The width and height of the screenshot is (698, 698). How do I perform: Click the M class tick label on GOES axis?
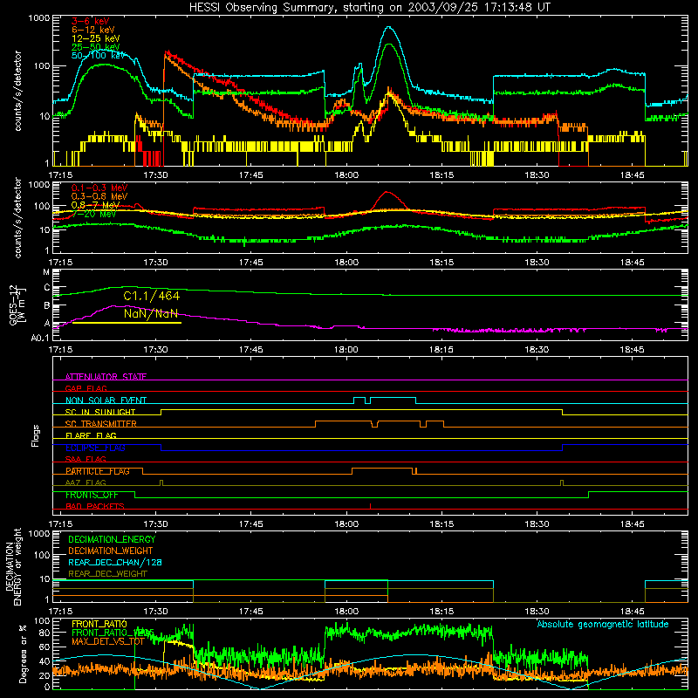point(46,272)
